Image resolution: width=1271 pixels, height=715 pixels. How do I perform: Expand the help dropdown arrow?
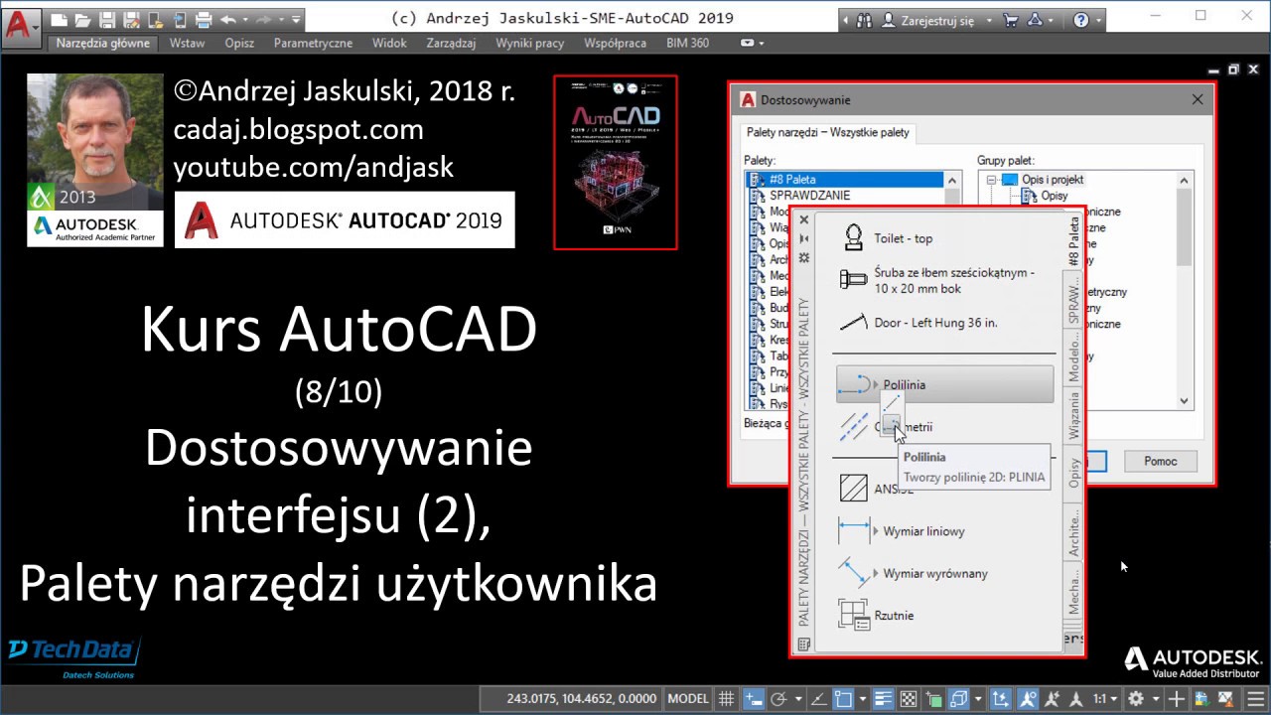[x=1099, y=20]
